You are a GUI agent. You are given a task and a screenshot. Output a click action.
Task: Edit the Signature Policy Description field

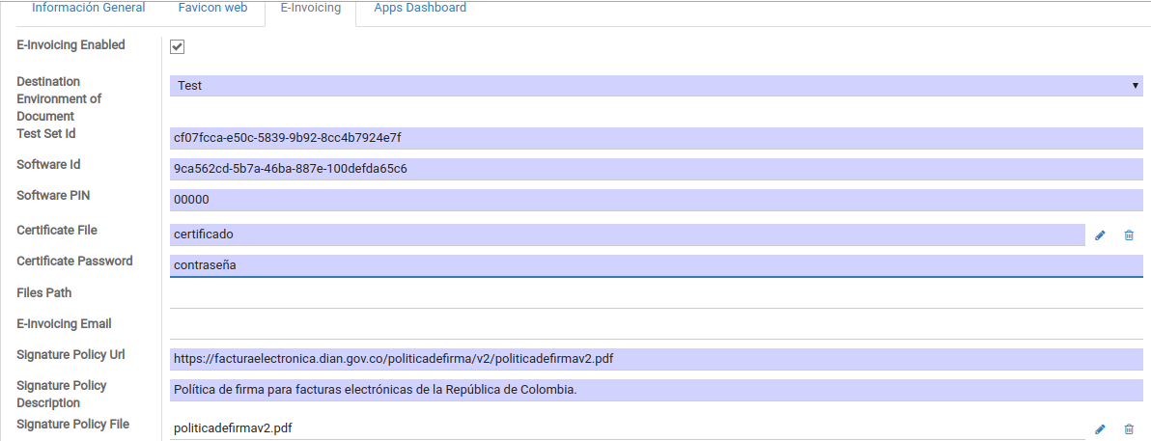(x=657, y=390)
